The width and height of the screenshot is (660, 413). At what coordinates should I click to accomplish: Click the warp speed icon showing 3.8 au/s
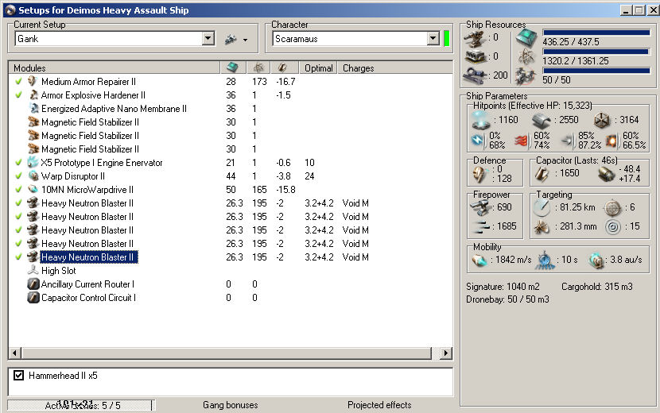pyautogui.click(x=596, y=261)
